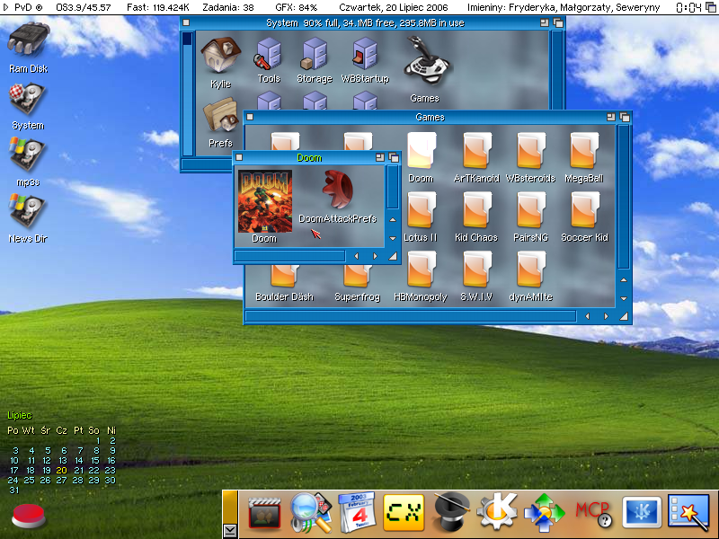Collapse the dock with its arrow button
The width and height of the screenshot is (719, 539).
[x=230, y=531]
